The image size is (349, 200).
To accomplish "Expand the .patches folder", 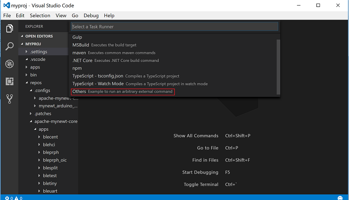I will coord(42,113).
